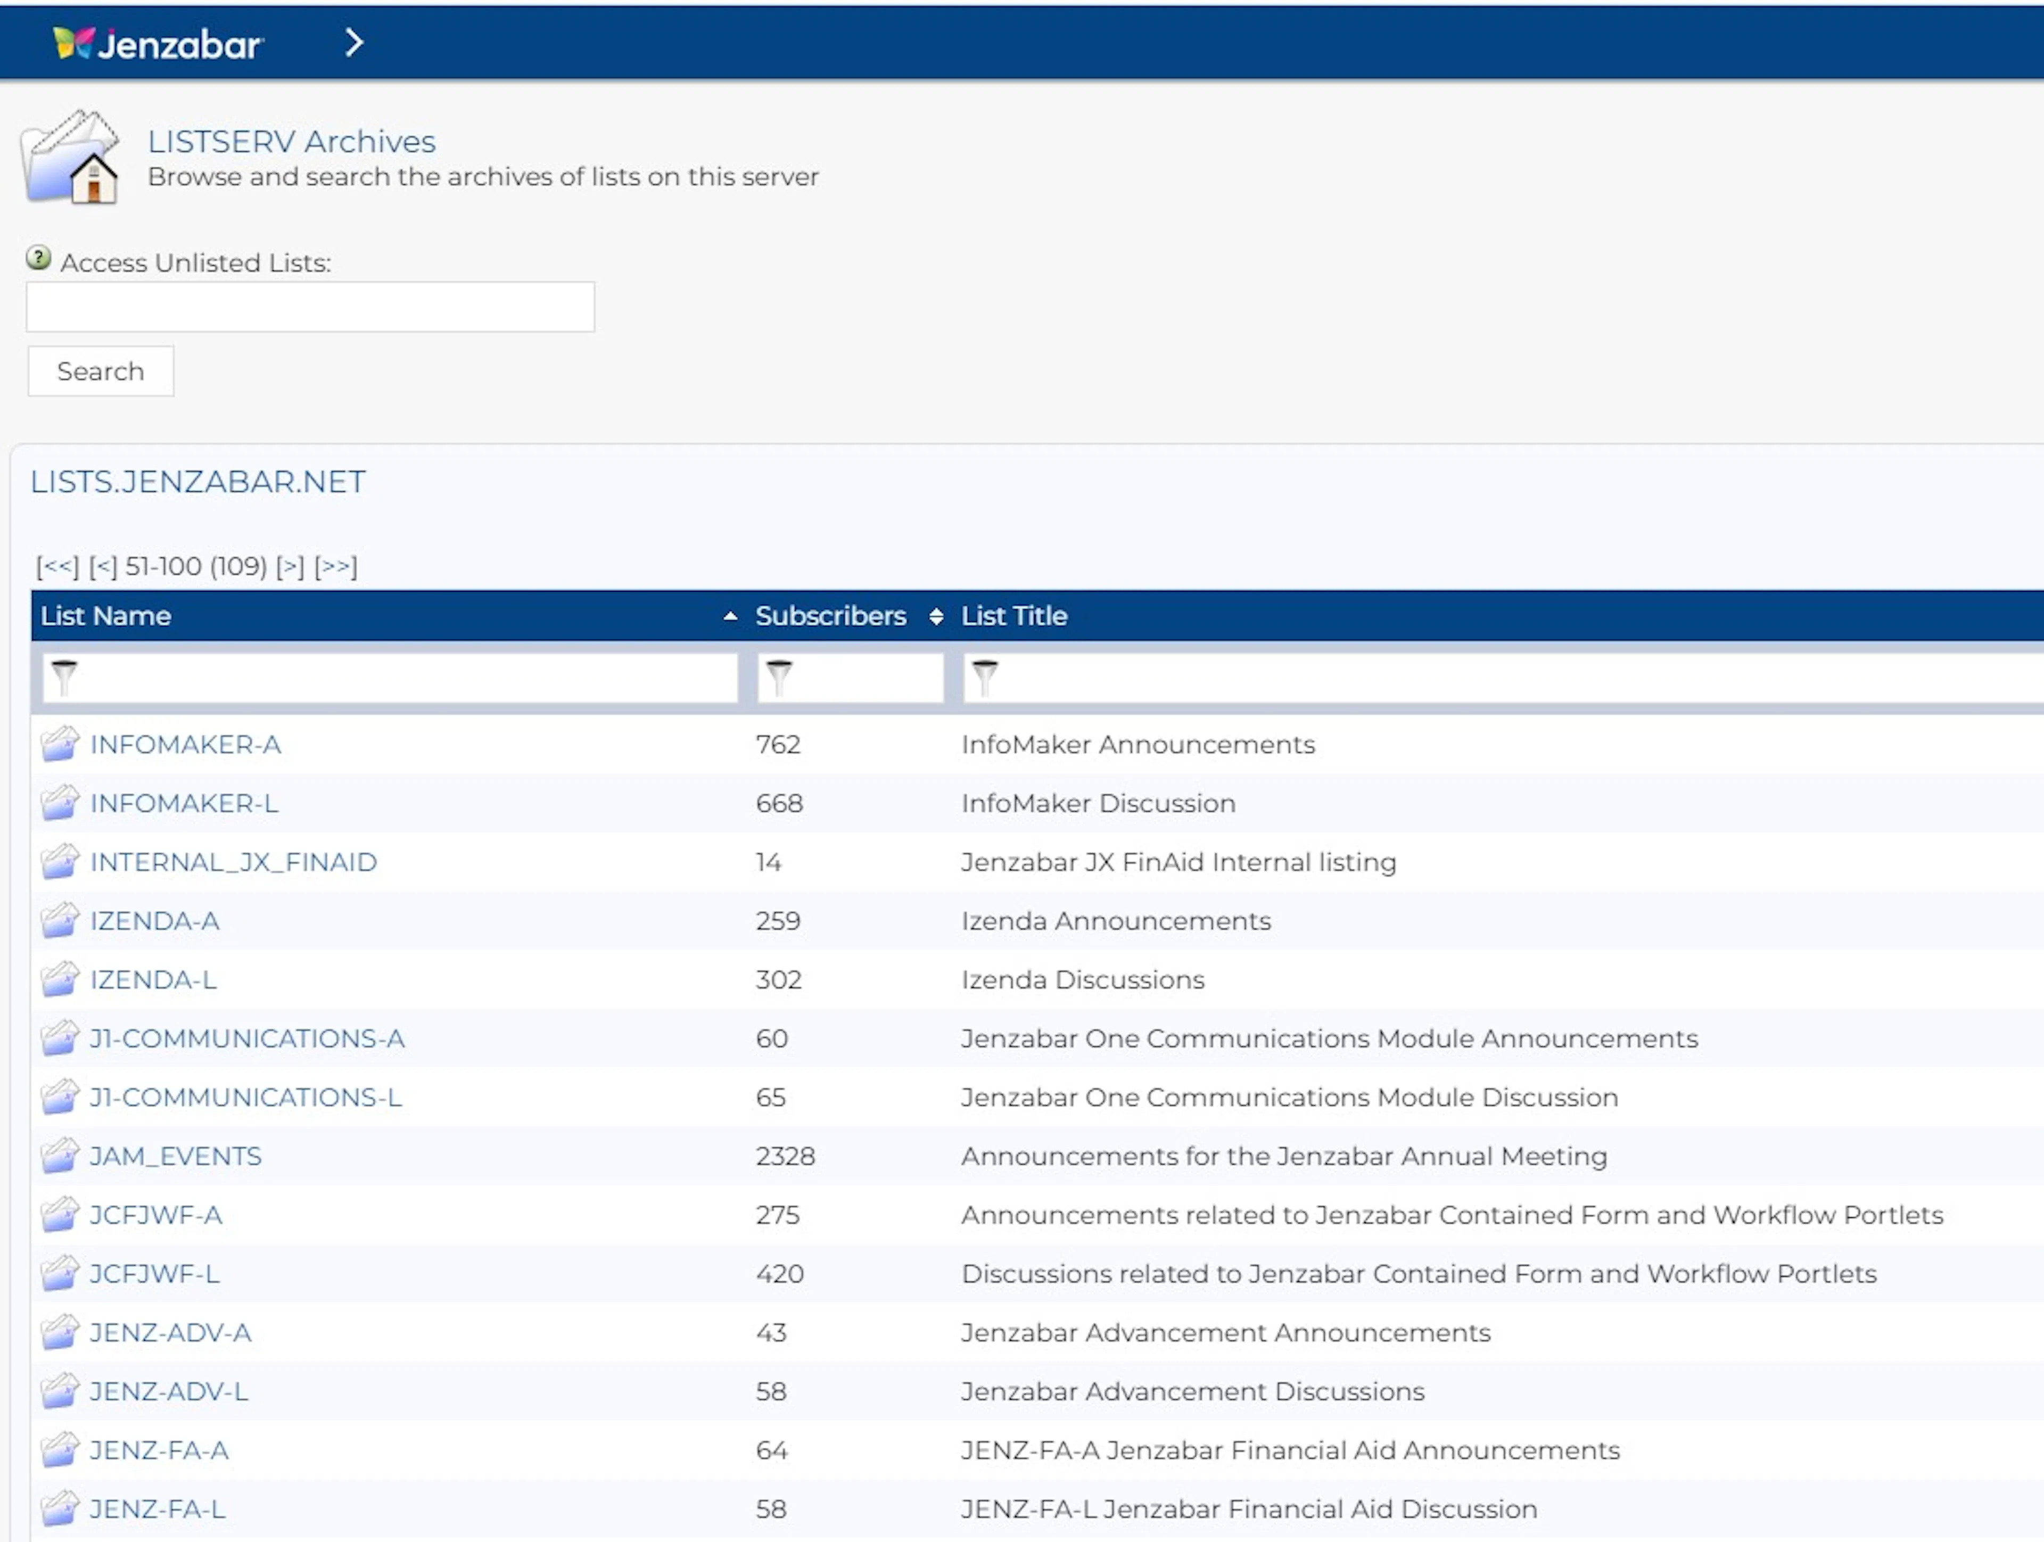Screen dimensions: 2044x1542
Task: Click the JENZ-ADV-L archive folder icon
Action: (60, 1391)
